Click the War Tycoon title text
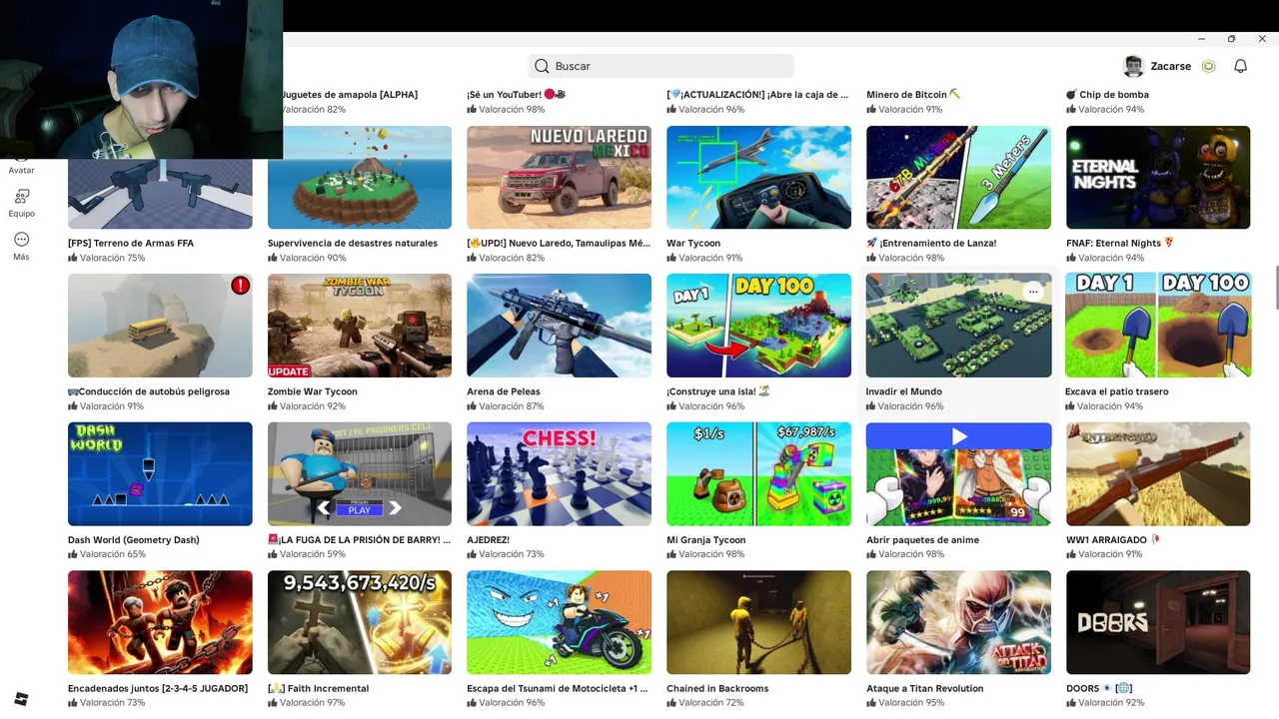Viewport: 1279px width, 719px height. 693,243
